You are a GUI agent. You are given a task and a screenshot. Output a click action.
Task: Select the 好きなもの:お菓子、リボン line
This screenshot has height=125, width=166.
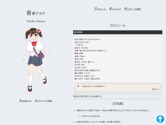[85, 76]
